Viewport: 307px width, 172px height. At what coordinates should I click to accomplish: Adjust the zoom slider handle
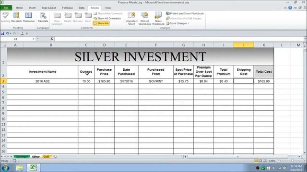point(292,161)
